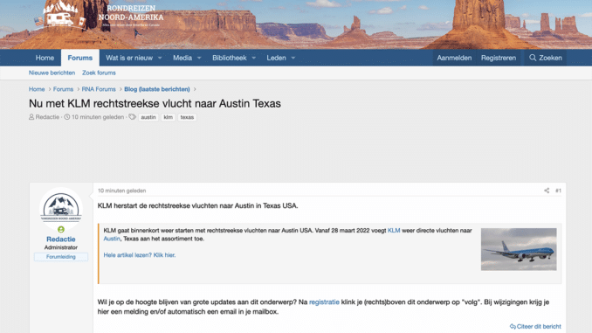Select the texas tag
The height and width of the screenshot is (333, 592).
point(187,117)
